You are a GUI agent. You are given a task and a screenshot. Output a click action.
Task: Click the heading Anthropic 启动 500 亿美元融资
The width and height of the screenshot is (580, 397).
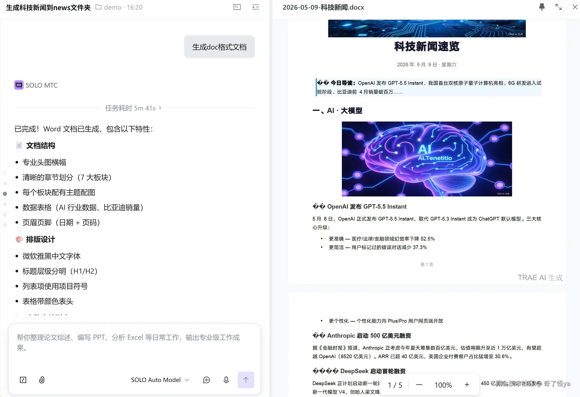coord(362,336)
